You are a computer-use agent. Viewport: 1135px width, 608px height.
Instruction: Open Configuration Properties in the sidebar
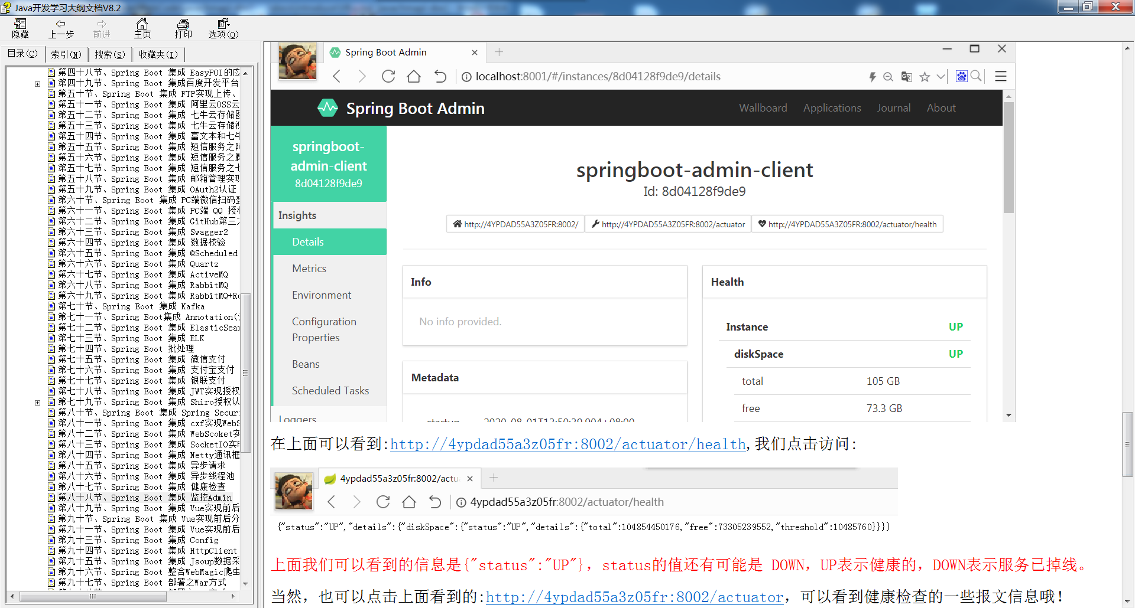click(330, 329)
